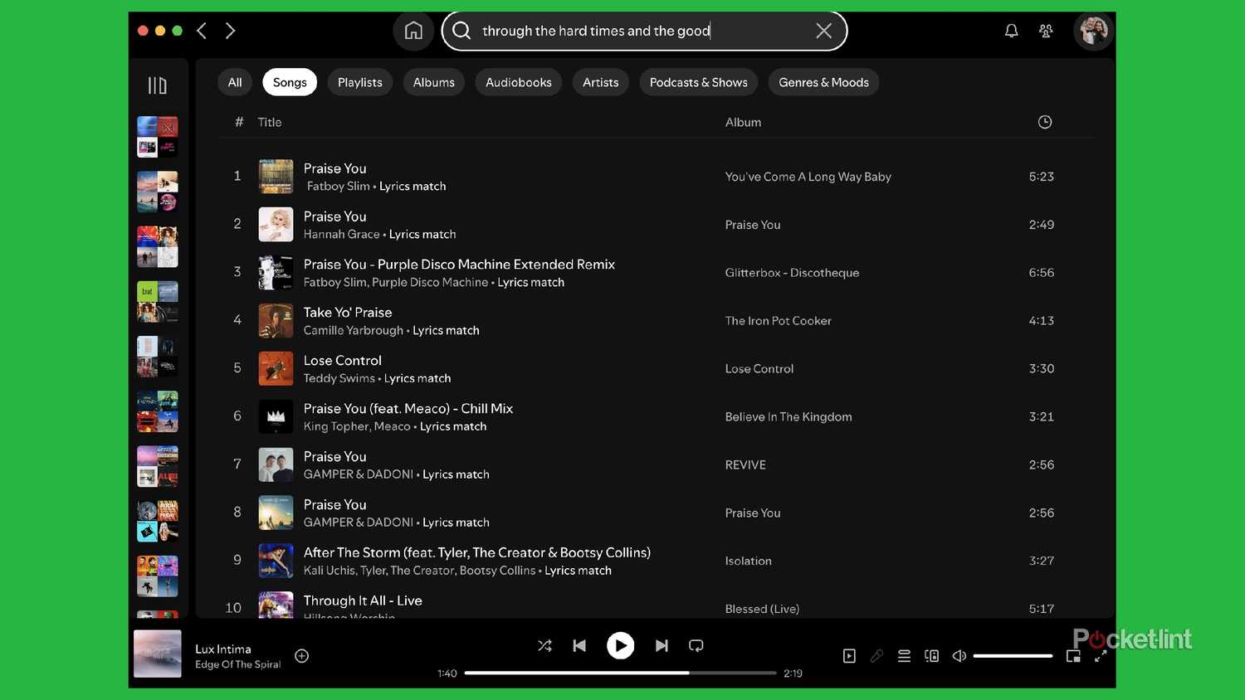Enable shuffle playback

(x=544, y=644)
